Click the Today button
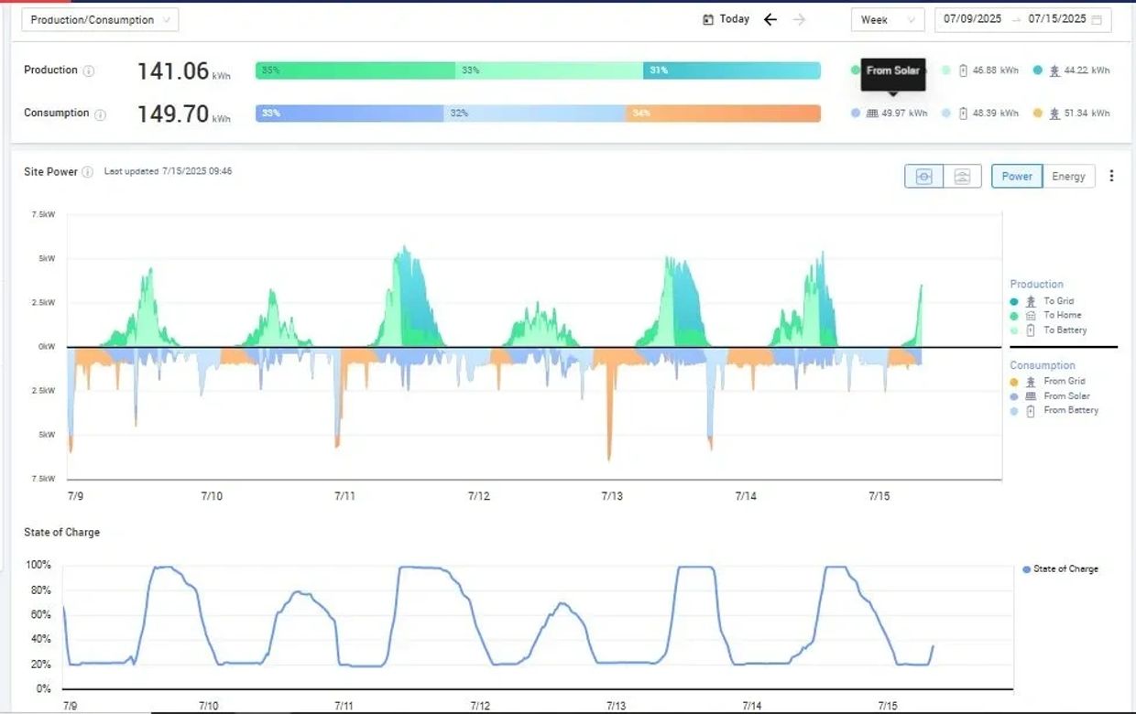1136x714 pixels. (x=726, y=19)
